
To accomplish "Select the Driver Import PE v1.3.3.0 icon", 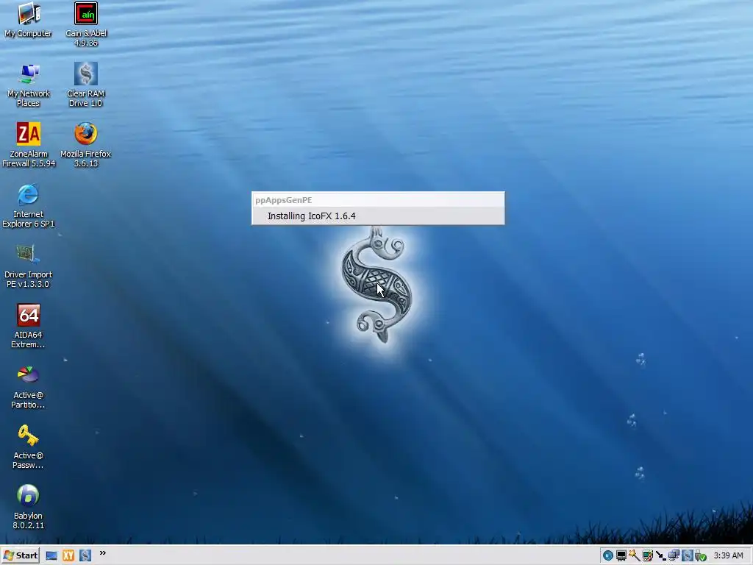I will (29, 266).
